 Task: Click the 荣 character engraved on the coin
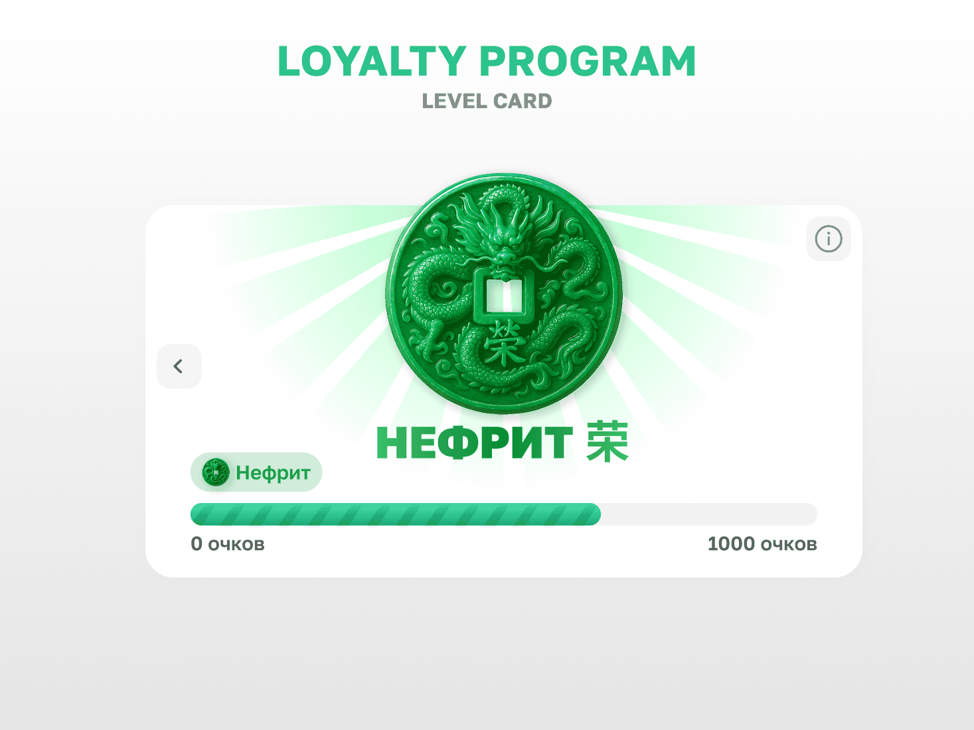[505, 344]
